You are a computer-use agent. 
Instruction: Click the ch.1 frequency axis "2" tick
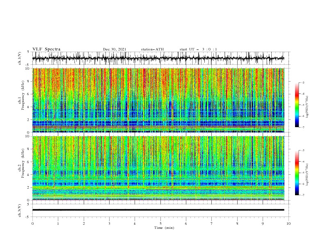tap(29, 119)
